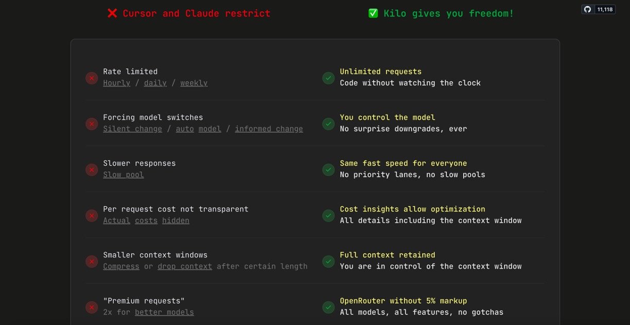The width and height of the screenshot is (630, 325).
Task: Click the Actual costs hidden link
Action: tap(146, 220)
